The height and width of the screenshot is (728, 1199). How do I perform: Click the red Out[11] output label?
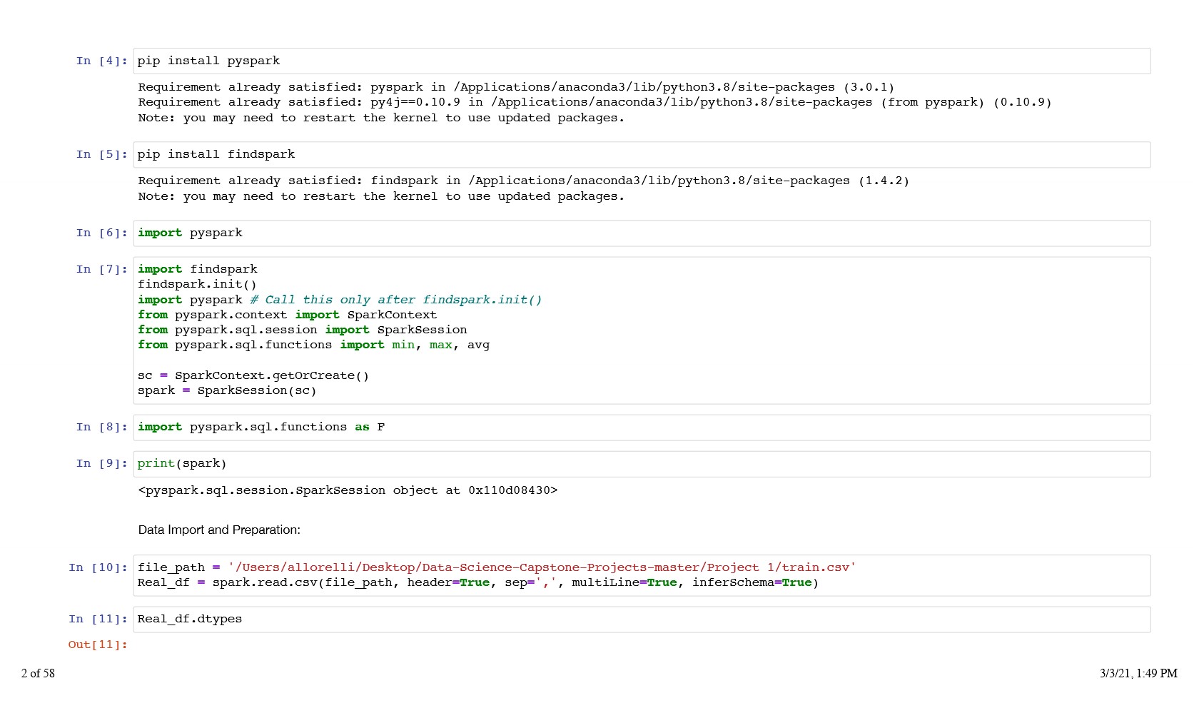click(x=98, y=644)
